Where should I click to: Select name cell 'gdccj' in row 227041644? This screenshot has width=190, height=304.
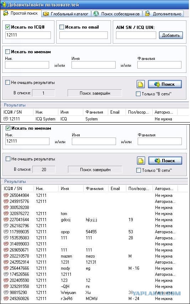(x=66, y=220)
